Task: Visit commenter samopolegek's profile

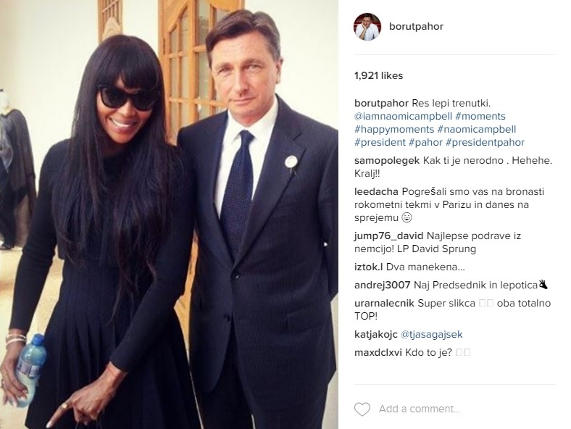Action: pos(387,161)
